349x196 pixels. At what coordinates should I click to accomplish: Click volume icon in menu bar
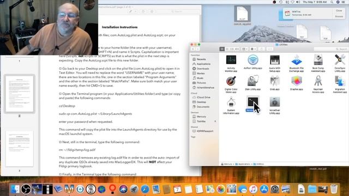pyautogui.click(x=298, y=2)
